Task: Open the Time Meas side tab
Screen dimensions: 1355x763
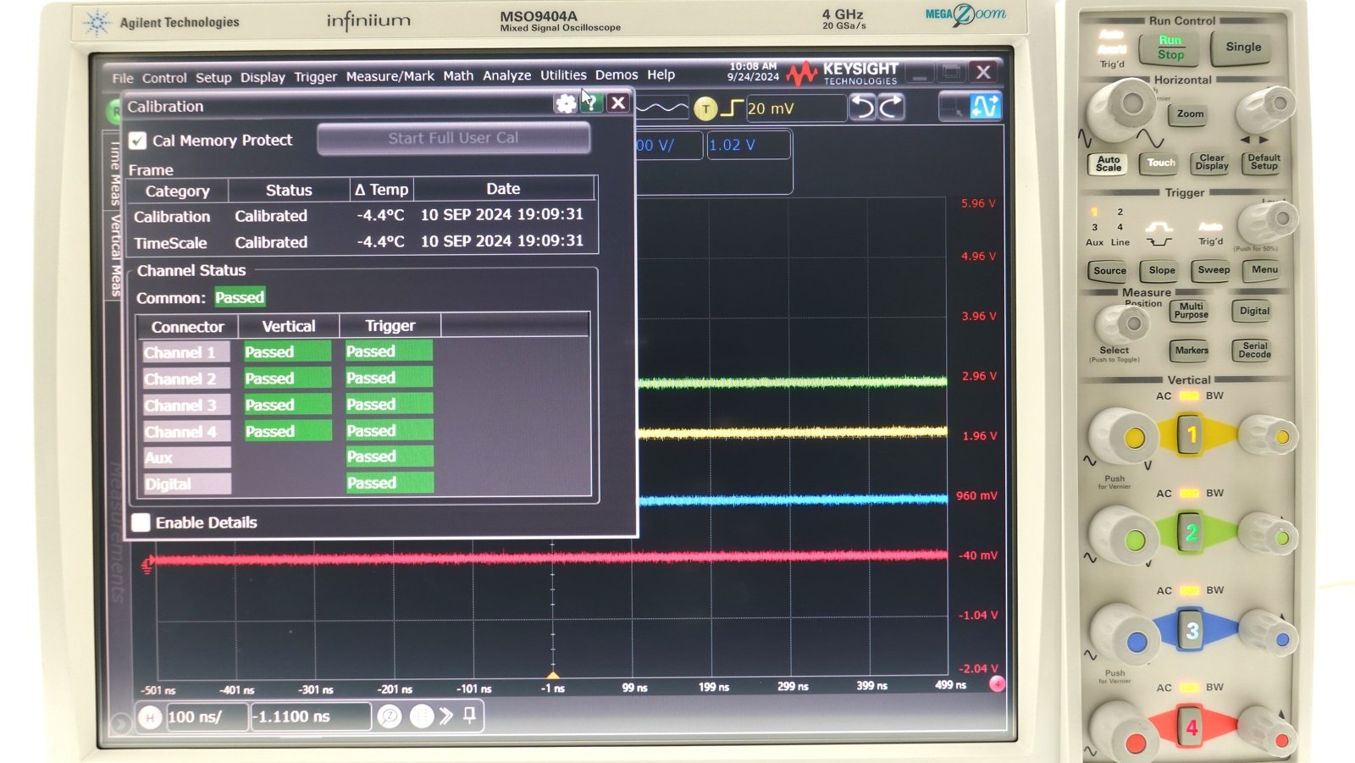Action: tap(115, 174)
